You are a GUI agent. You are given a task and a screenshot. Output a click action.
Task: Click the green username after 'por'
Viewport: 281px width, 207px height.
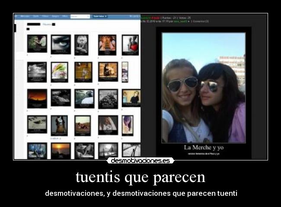coord(180,21)
